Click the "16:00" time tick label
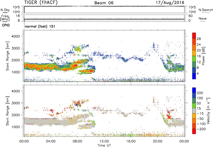Viewport: 213px width, 147px height. 131,141
